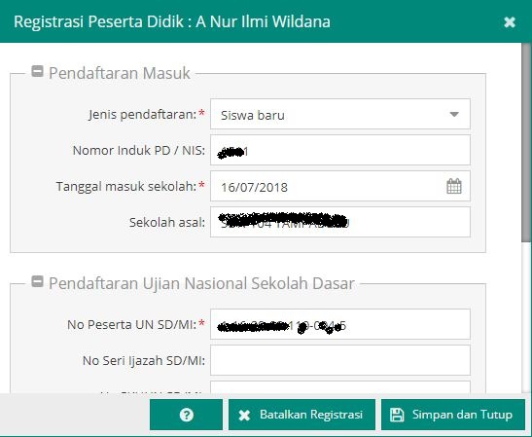Click the 'Pendaftaran Masuk' section title

119,73
